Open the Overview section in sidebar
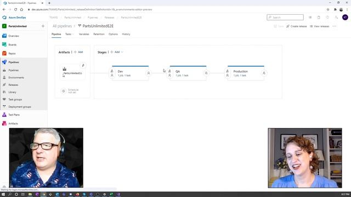Screen dimensions: 351x197 pyautogui.click(x=14, y=36)
